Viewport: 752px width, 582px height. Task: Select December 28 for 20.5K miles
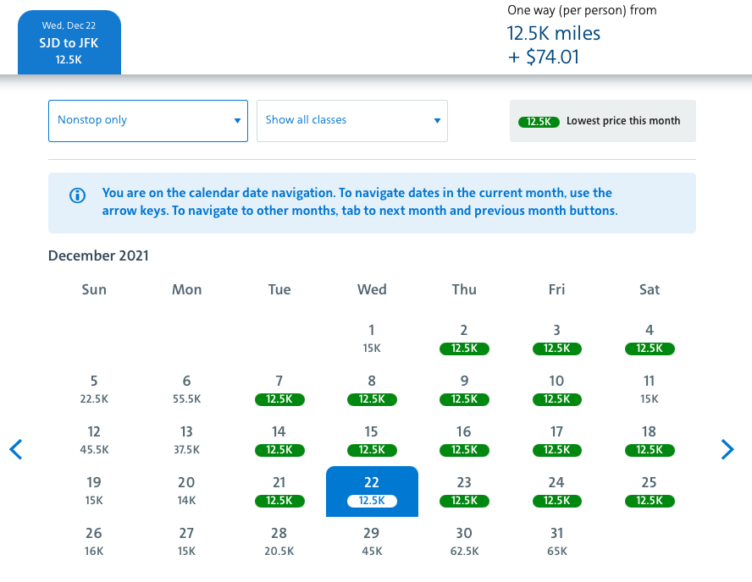pyautogui.click(x=279, y=541)
